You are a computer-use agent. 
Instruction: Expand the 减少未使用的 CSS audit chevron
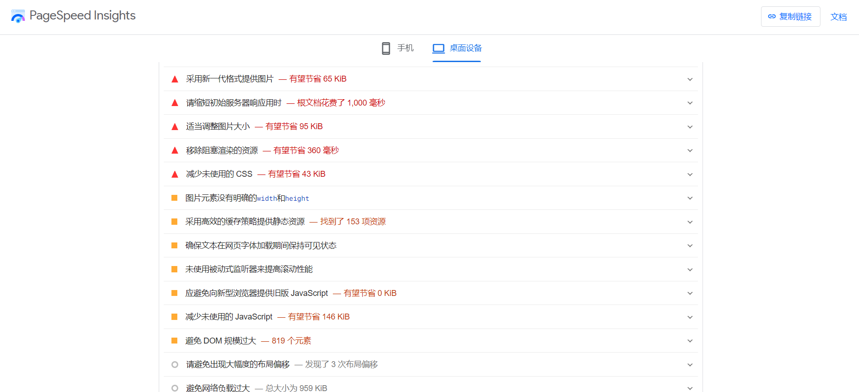(x=690, y=174)
